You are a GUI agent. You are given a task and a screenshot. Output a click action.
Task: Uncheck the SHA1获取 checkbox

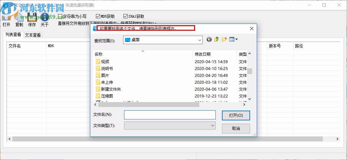pyautogui.click(x=125, y=16)
